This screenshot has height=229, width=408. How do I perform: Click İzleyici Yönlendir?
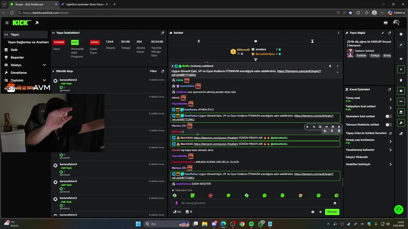click(357, 157)
